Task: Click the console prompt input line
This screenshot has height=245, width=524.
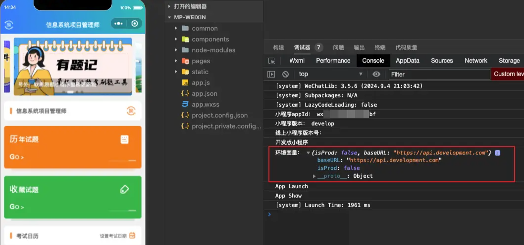Action: pos(394,214)
